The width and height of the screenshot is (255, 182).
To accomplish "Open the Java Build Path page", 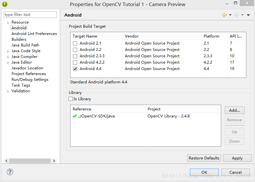I will pos(25,45).
